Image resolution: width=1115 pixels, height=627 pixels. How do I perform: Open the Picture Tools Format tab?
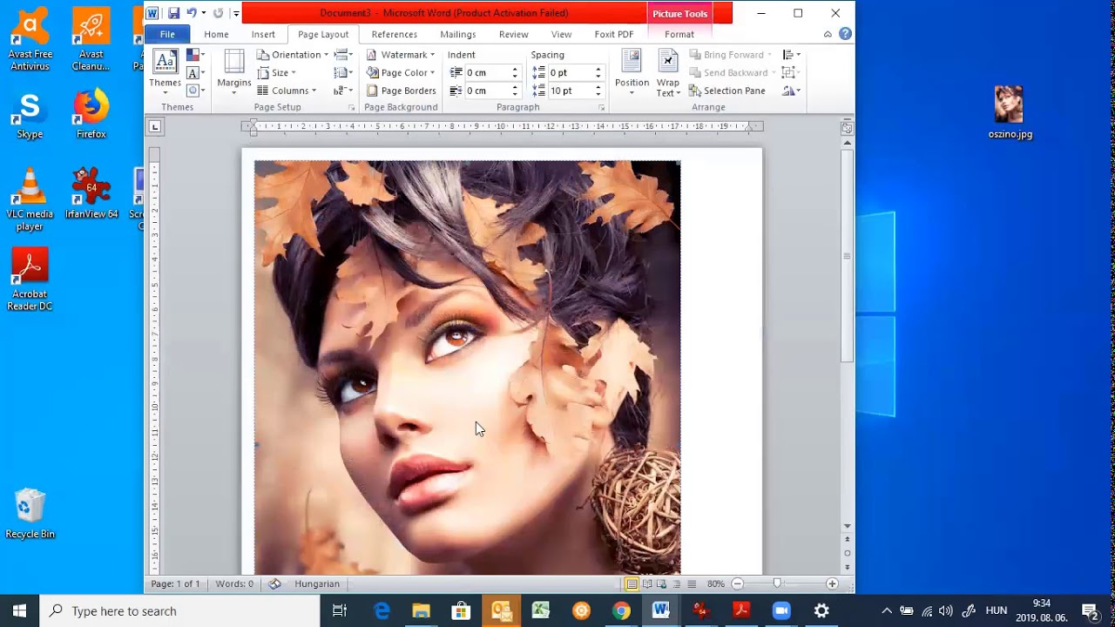(x=679, y=34)
